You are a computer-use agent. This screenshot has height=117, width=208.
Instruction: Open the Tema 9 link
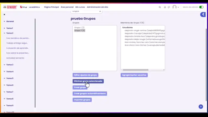(10, 105)
